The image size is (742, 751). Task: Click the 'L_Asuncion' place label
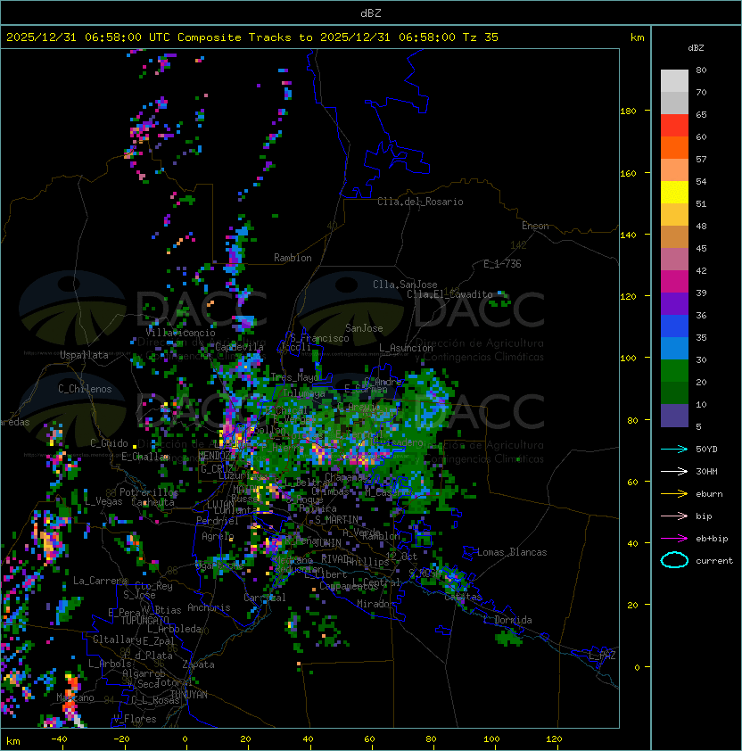[x=406, y=348]
